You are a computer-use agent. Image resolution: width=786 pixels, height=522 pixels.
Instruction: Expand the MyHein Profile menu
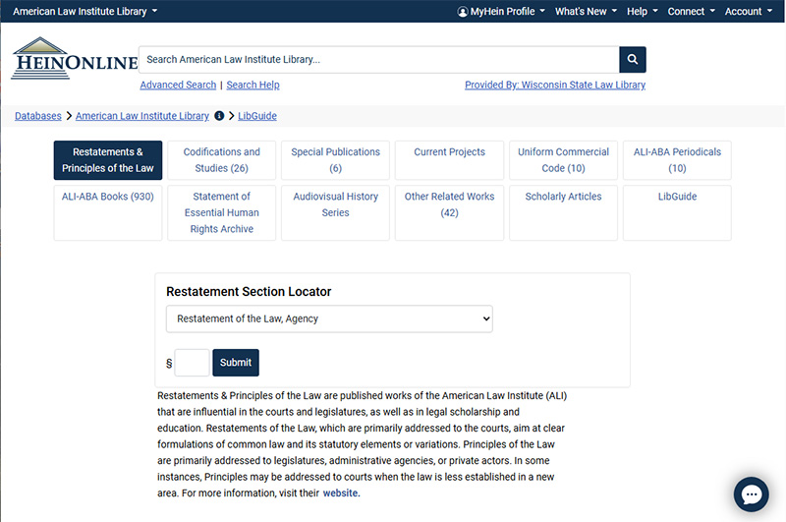click(x=501, y=11)
